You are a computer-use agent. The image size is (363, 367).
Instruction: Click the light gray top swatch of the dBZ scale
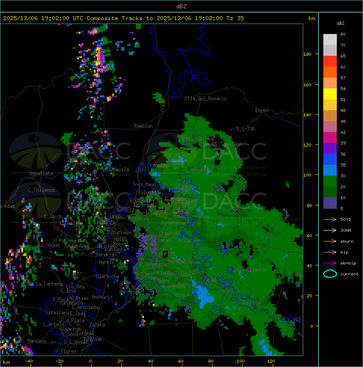point(330,40)
